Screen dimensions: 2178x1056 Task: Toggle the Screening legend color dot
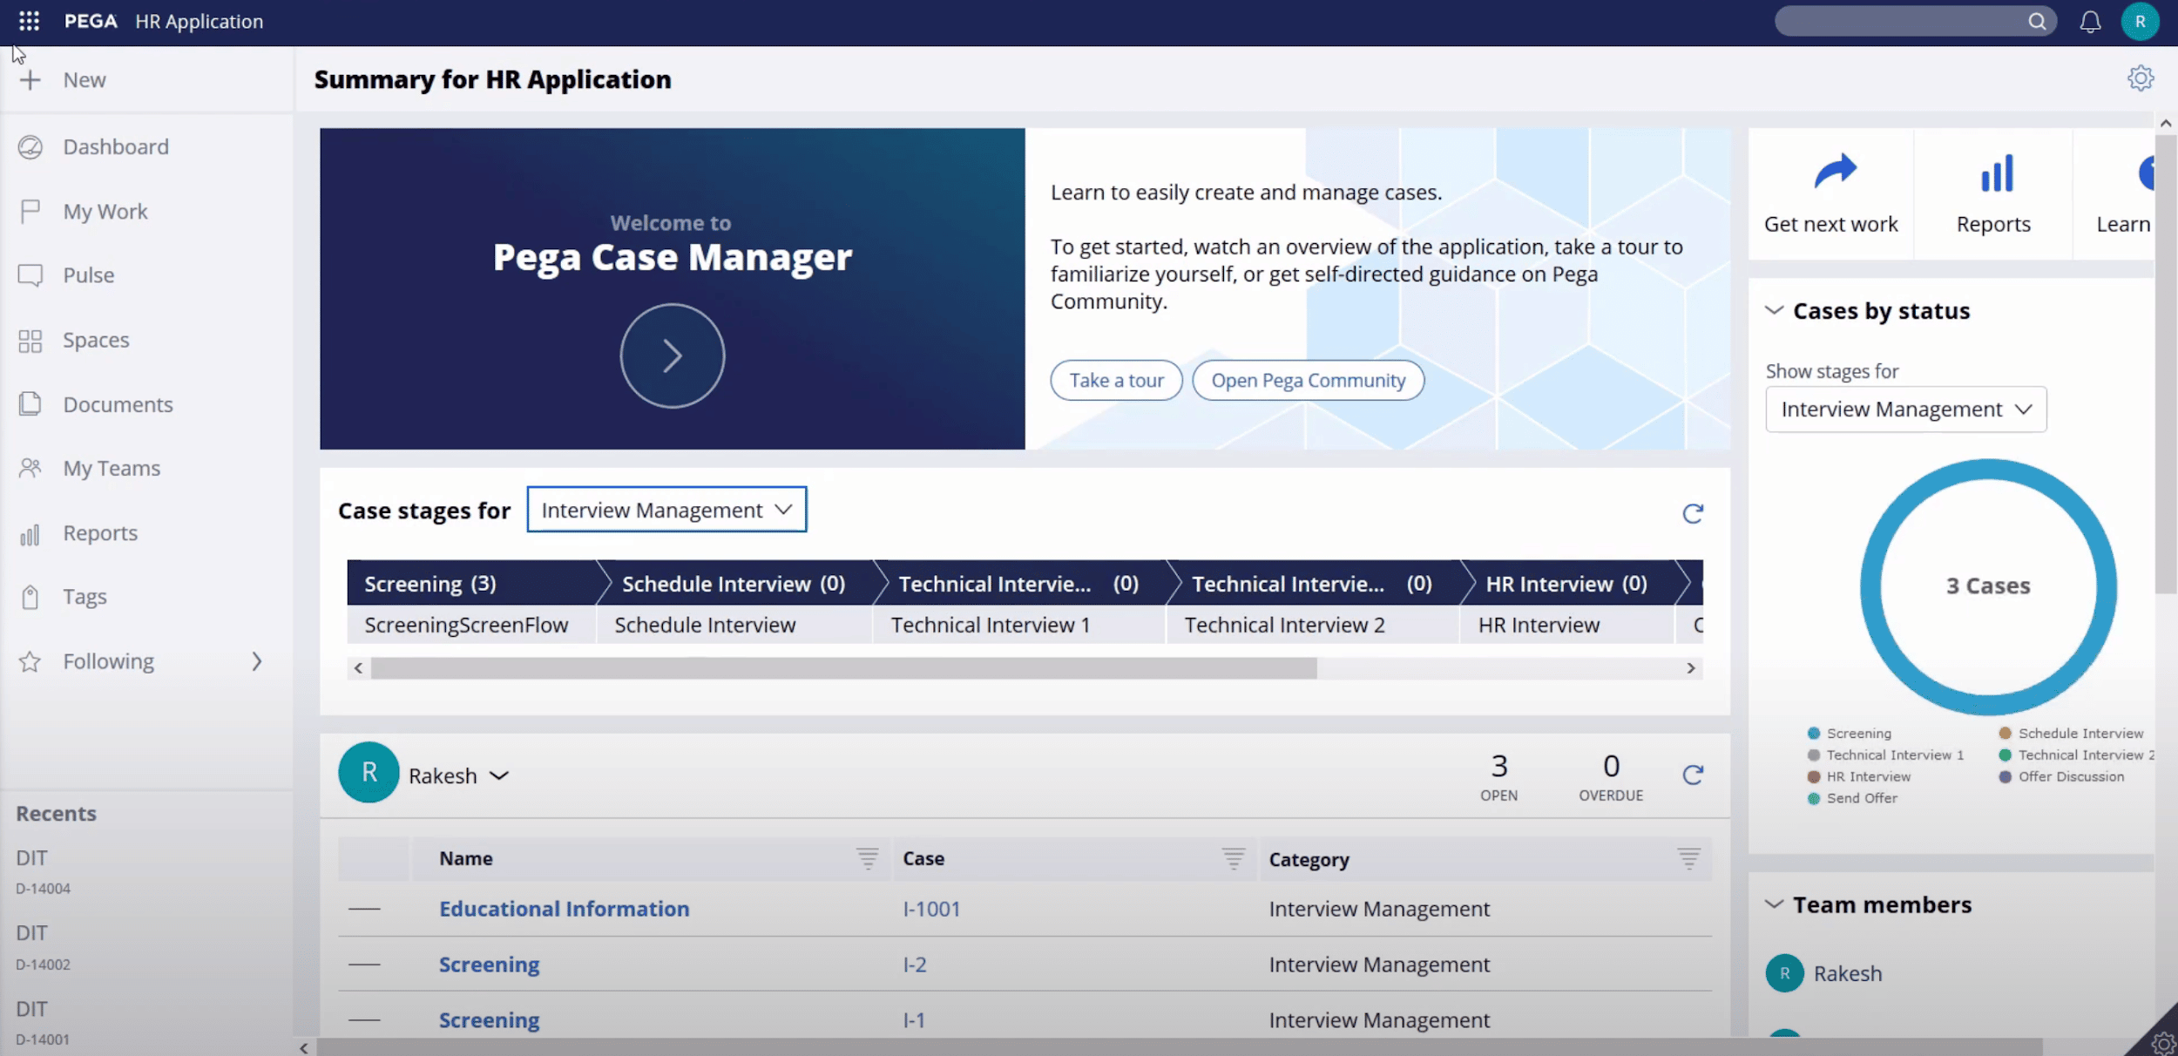(1814, 734)
